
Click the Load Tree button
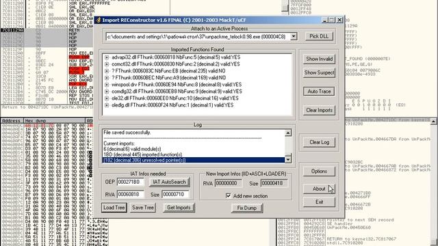click(114, 208)
